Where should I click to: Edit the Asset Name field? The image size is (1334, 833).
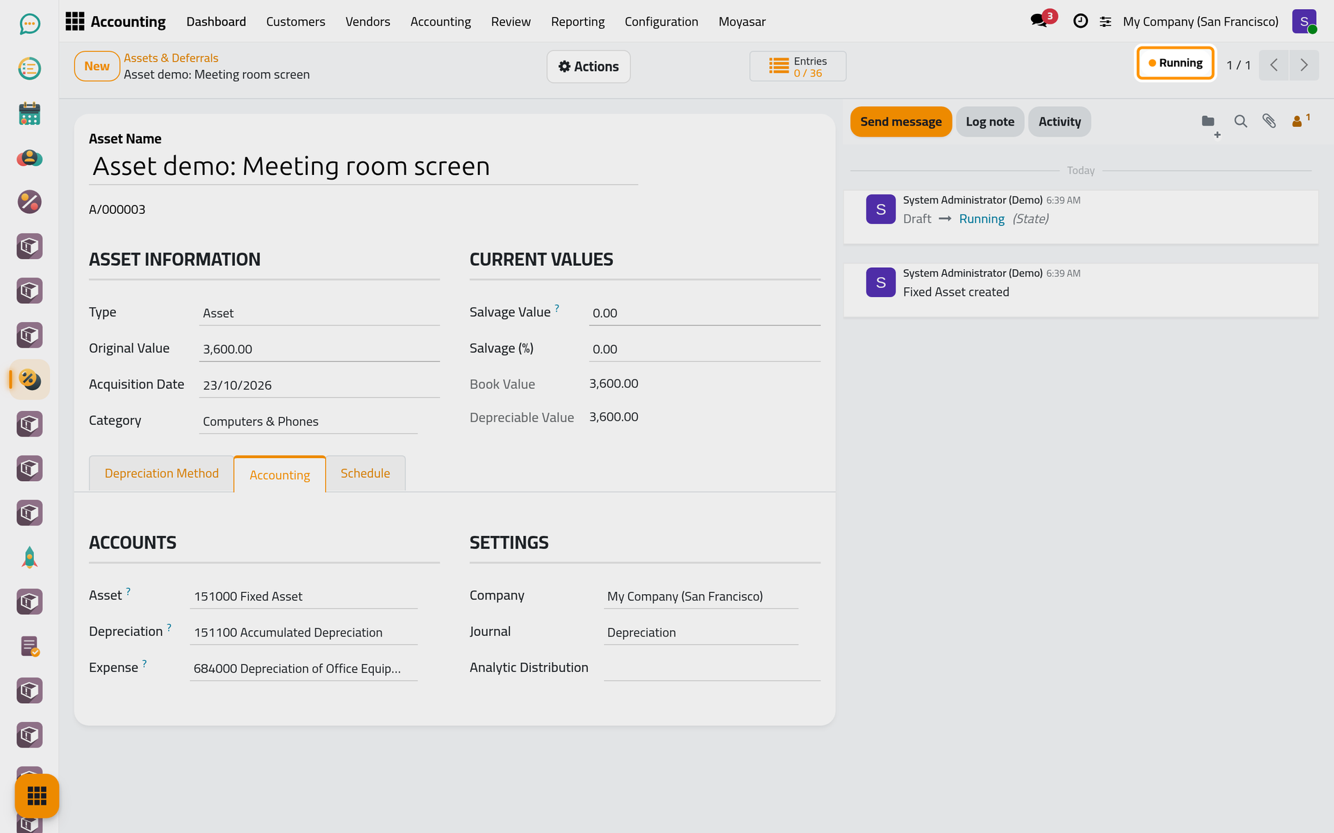[x=363, y=167]
